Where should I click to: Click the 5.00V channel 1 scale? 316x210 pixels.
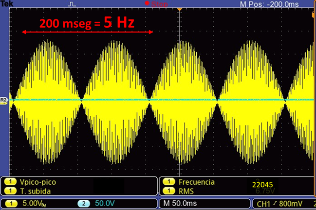pos(34,204)
